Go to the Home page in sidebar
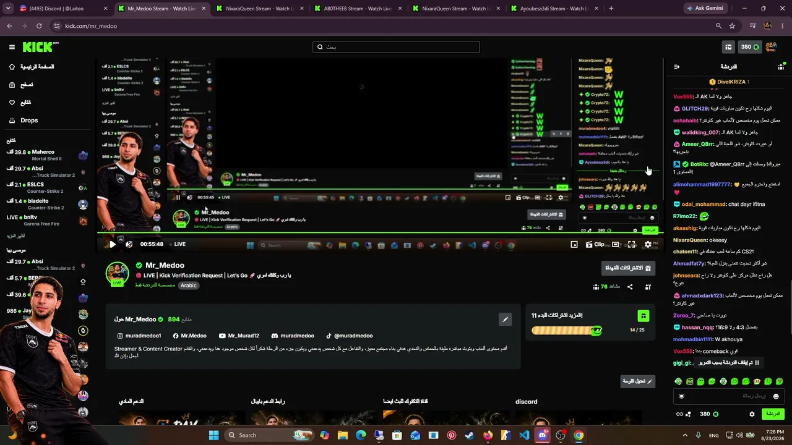 [x=32, y=67]
